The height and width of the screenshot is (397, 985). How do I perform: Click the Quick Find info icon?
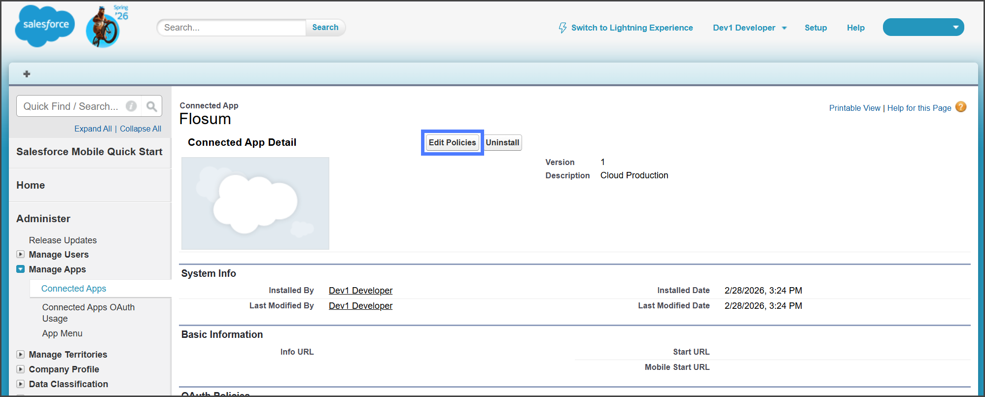tap(131, 106)
